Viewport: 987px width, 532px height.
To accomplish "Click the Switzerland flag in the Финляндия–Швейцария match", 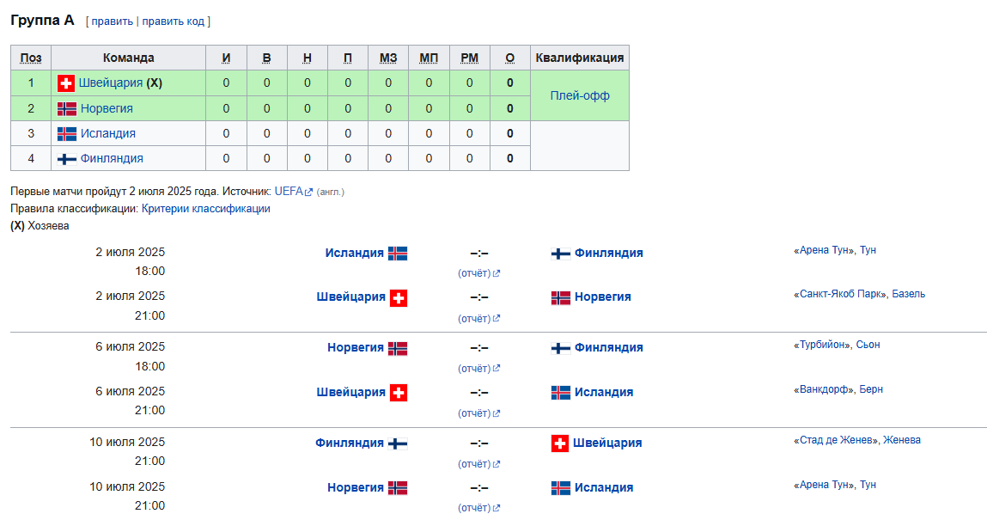I will point(559,443).
